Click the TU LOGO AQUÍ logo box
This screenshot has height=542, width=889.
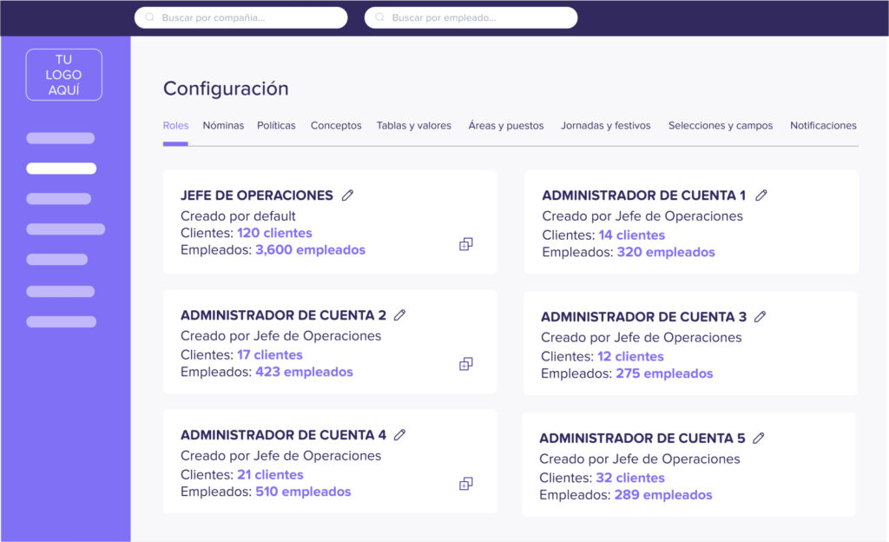click(x=64, y=75)
